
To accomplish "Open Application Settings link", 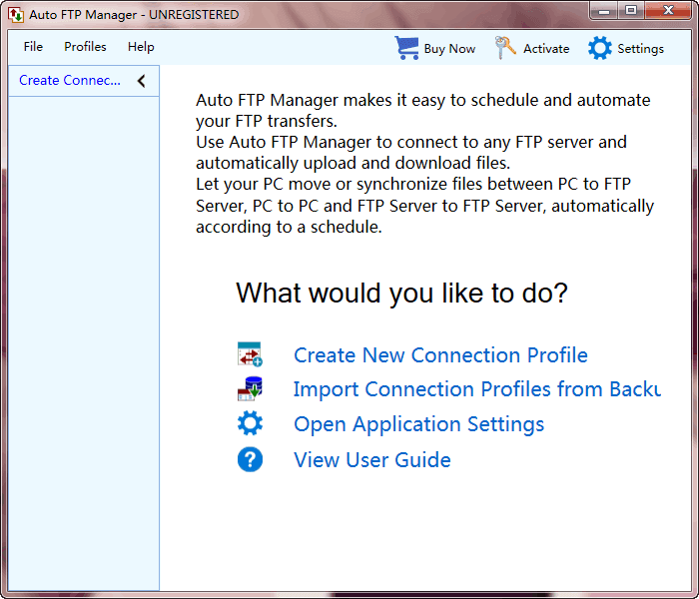I will pyautogui.click(x=419, y=424).
